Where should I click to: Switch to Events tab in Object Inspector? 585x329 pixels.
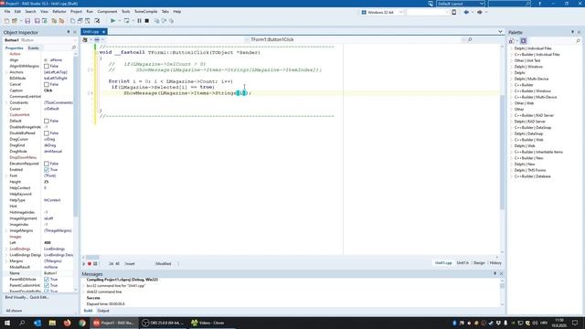(34, 48)
